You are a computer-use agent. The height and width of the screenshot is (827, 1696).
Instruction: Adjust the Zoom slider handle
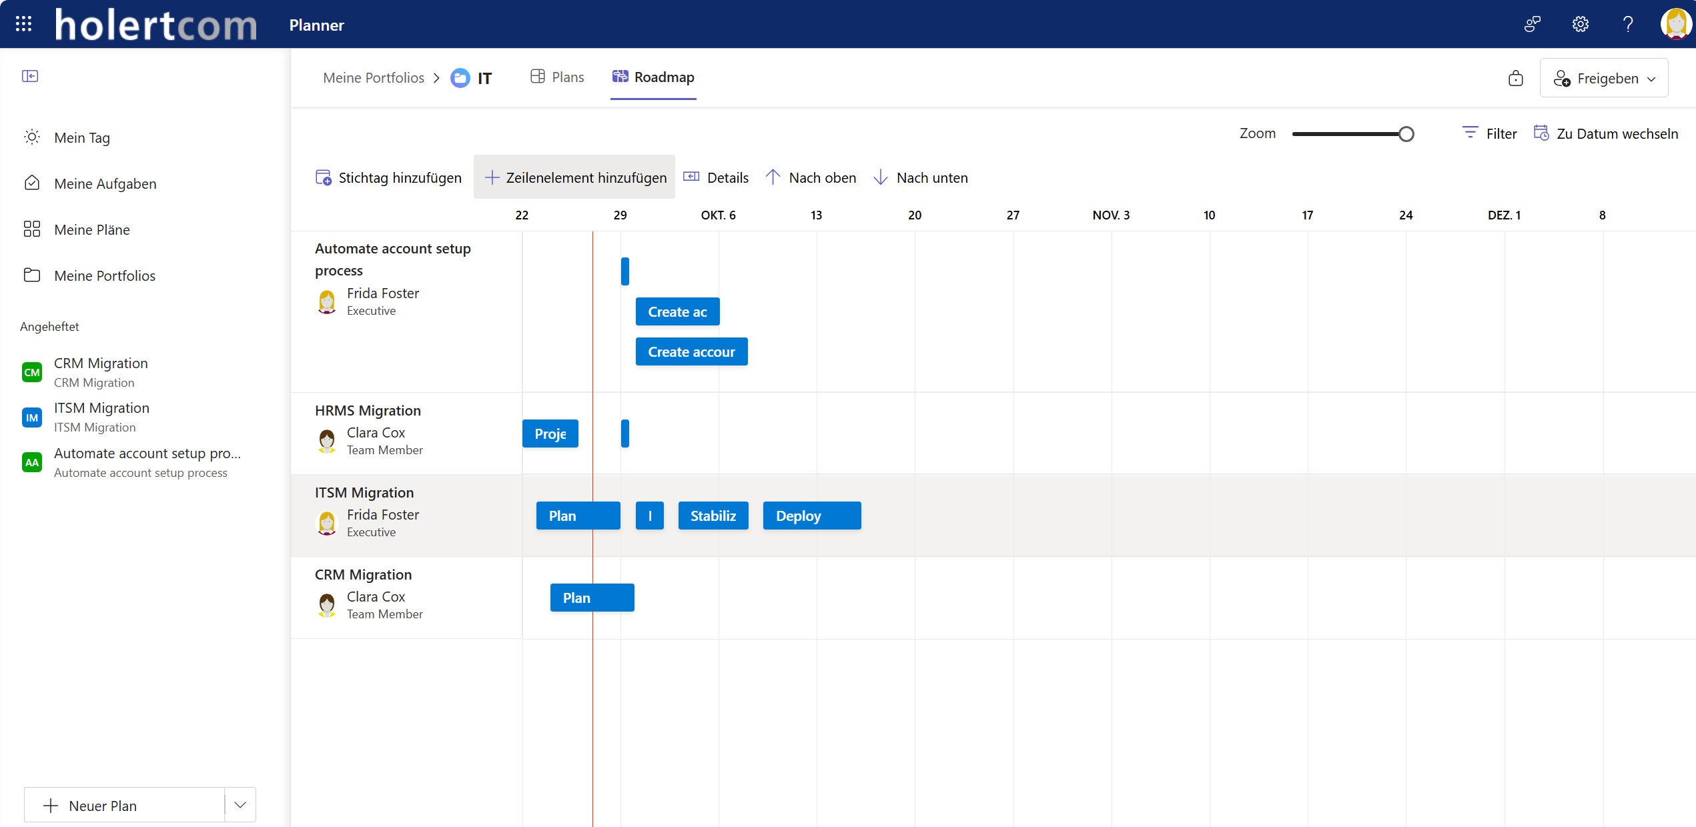[1407, 133]
